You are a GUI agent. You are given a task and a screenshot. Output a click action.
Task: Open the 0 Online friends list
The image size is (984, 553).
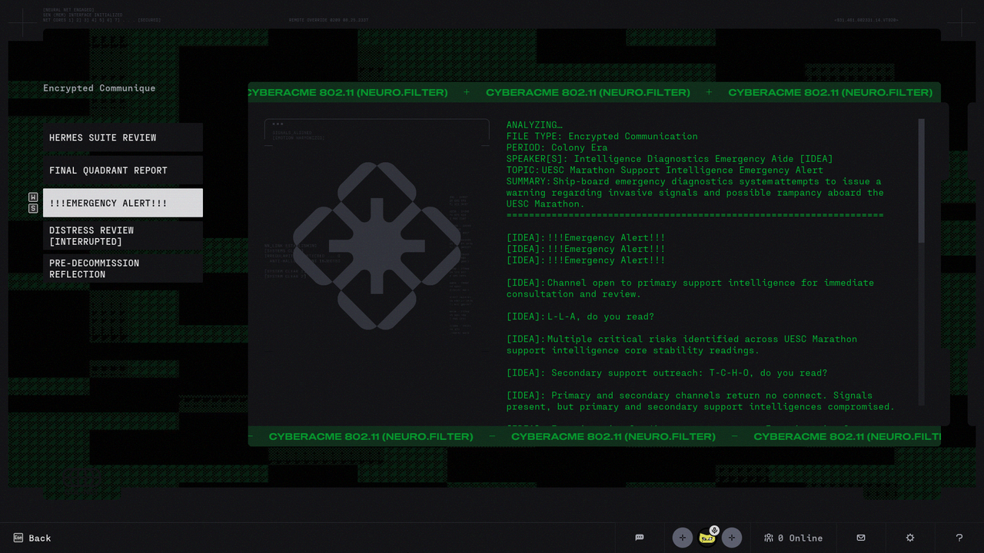(x=793, y=538)
